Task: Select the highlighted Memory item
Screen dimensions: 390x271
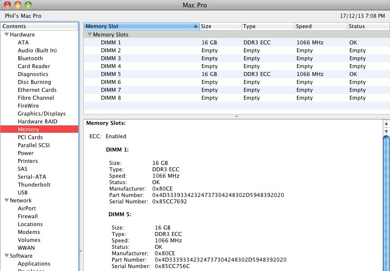Action: [39, 129]
